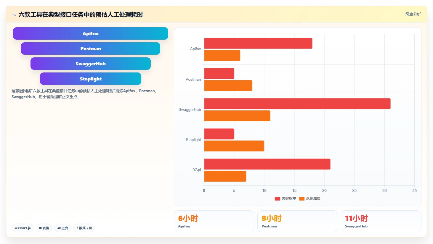The width and height of the screenshot is (433, 244).
Task: Click the x-axis tick value 10
Action: tap(264, 190)
